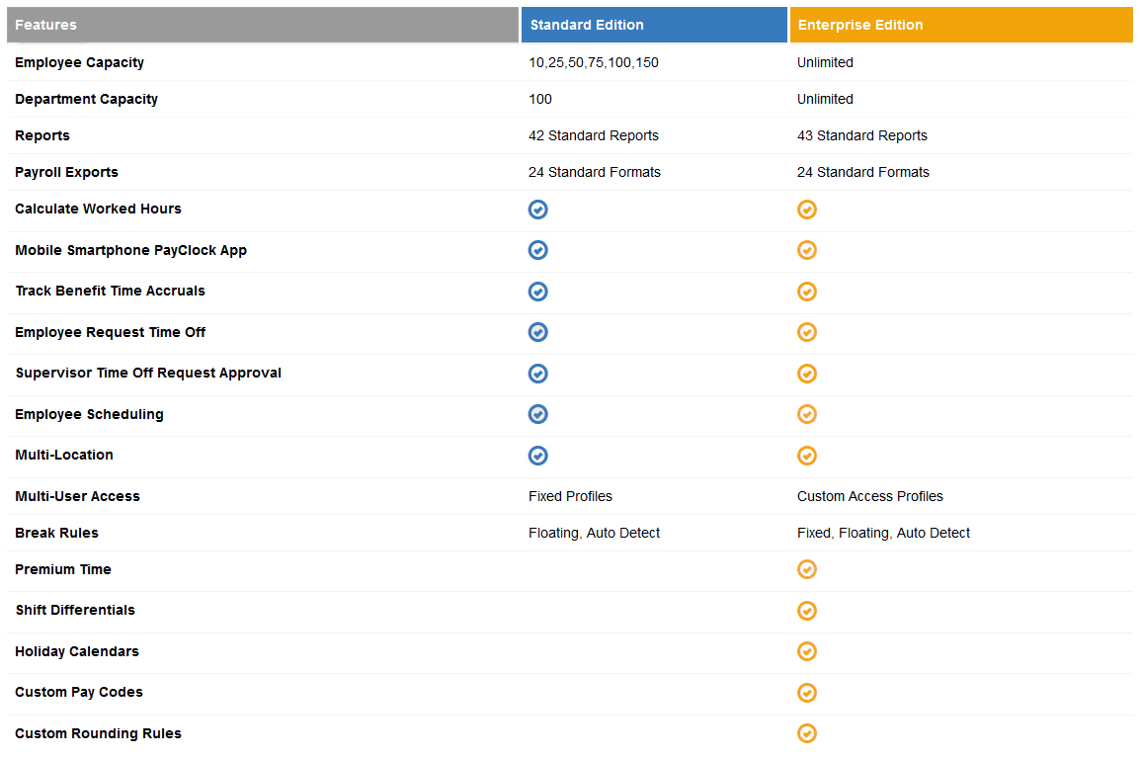
Task: Click the Multi-User Access label
Action: [77, 496]
